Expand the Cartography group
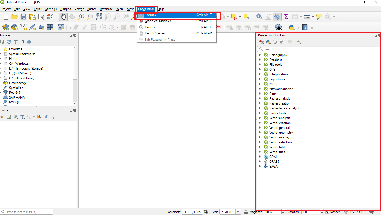381x215 pixels. coord(260,55)
